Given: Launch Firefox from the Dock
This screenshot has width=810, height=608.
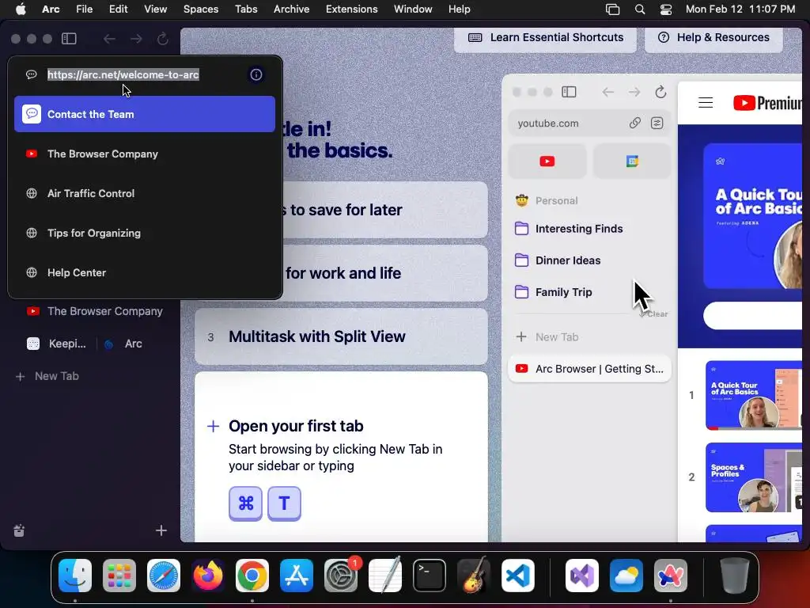Looking at the screenshot, I should click(x=208, y=576).
